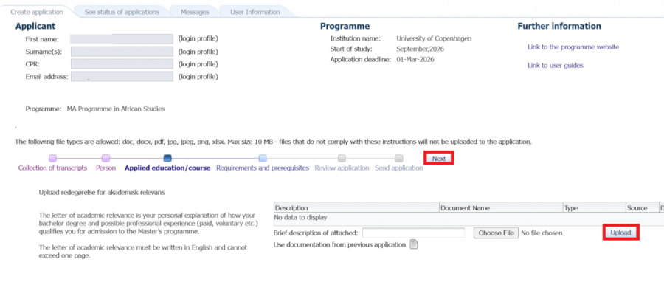Click the previous application document icon
Viewport: 664px width, 282px height.
tap(414, 245)
